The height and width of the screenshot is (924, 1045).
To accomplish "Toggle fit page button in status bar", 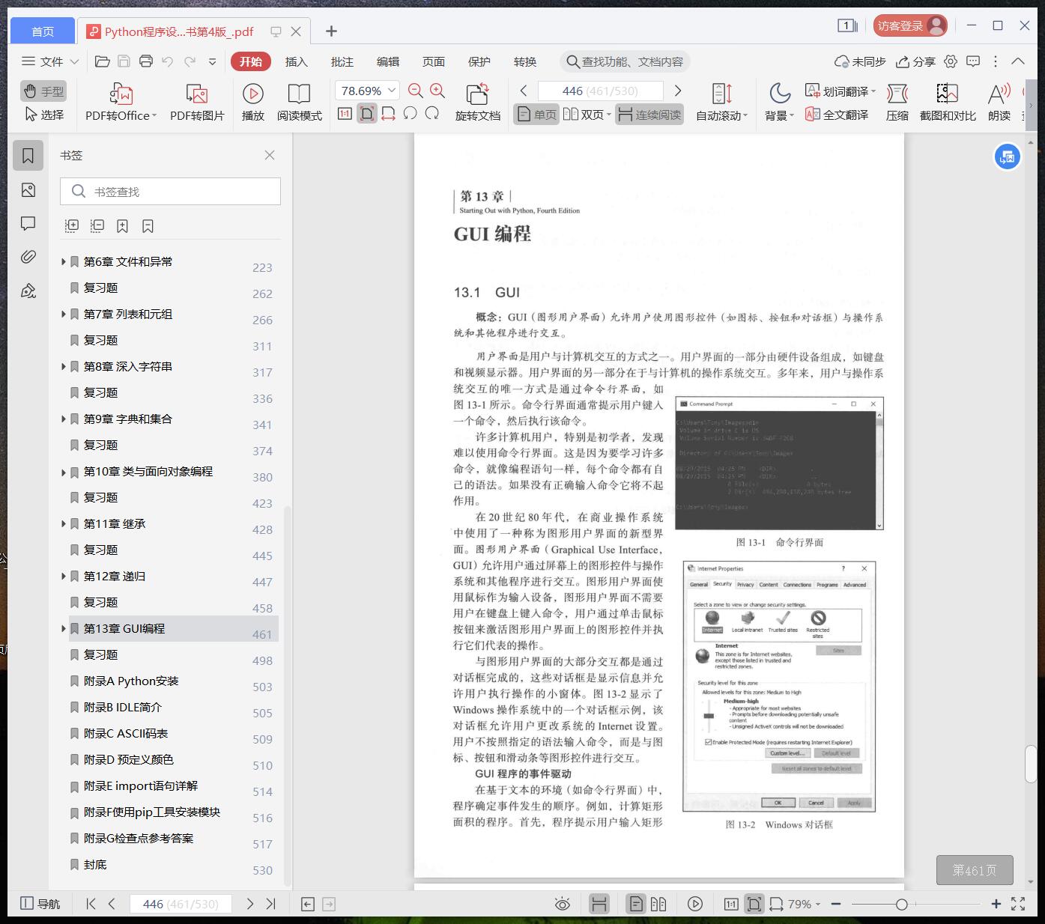I will [754, 904].
